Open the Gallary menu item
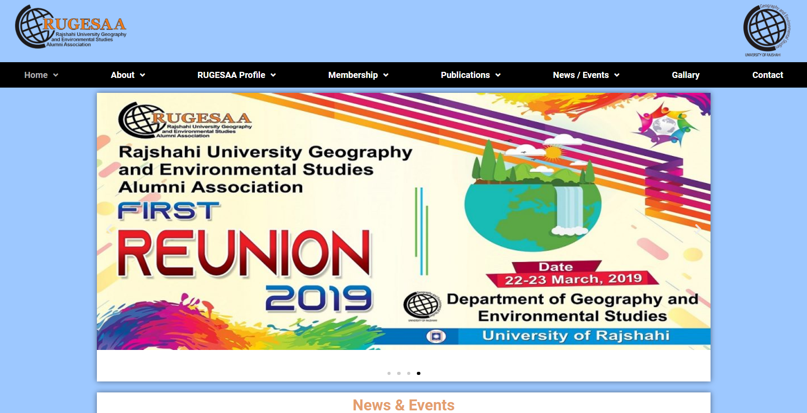The width and height of the screenshot is (807, 413). click(x=686, y=75)
